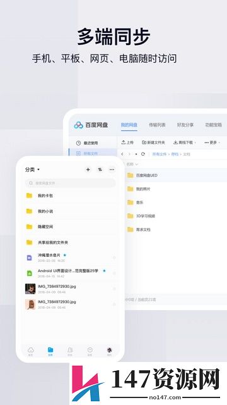Select 所有文件 in the desktop sidebar
This screenshot has width=227, height=405.
click(93, 153)
